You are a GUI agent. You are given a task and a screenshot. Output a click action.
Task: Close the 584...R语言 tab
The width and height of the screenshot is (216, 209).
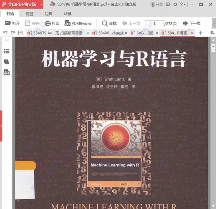[192, 33]
